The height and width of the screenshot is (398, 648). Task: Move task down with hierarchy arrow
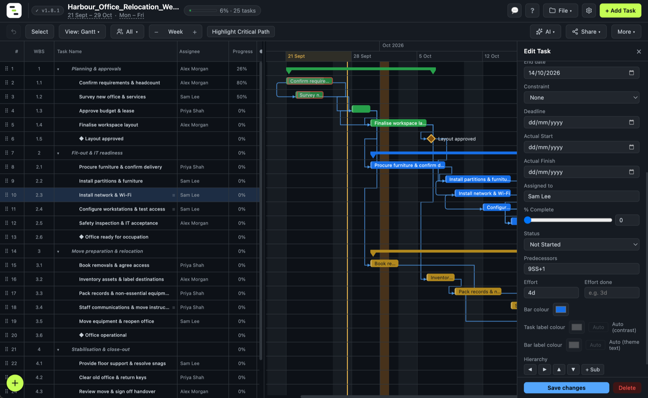click(x=573, y=370)
